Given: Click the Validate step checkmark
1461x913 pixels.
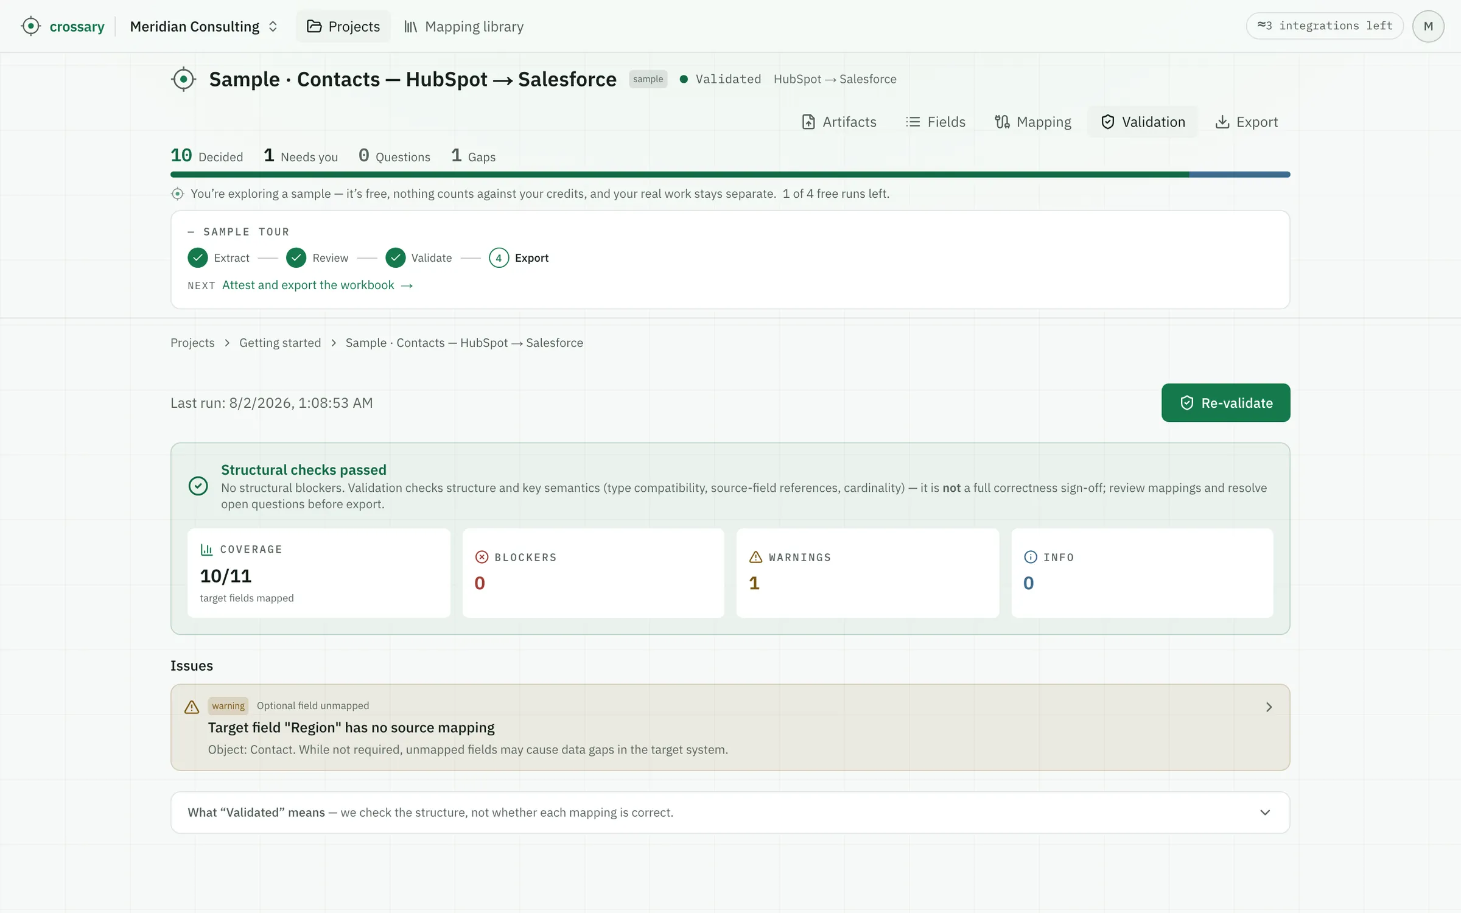Looking at the screenshot, I should [x=395, y=258].
